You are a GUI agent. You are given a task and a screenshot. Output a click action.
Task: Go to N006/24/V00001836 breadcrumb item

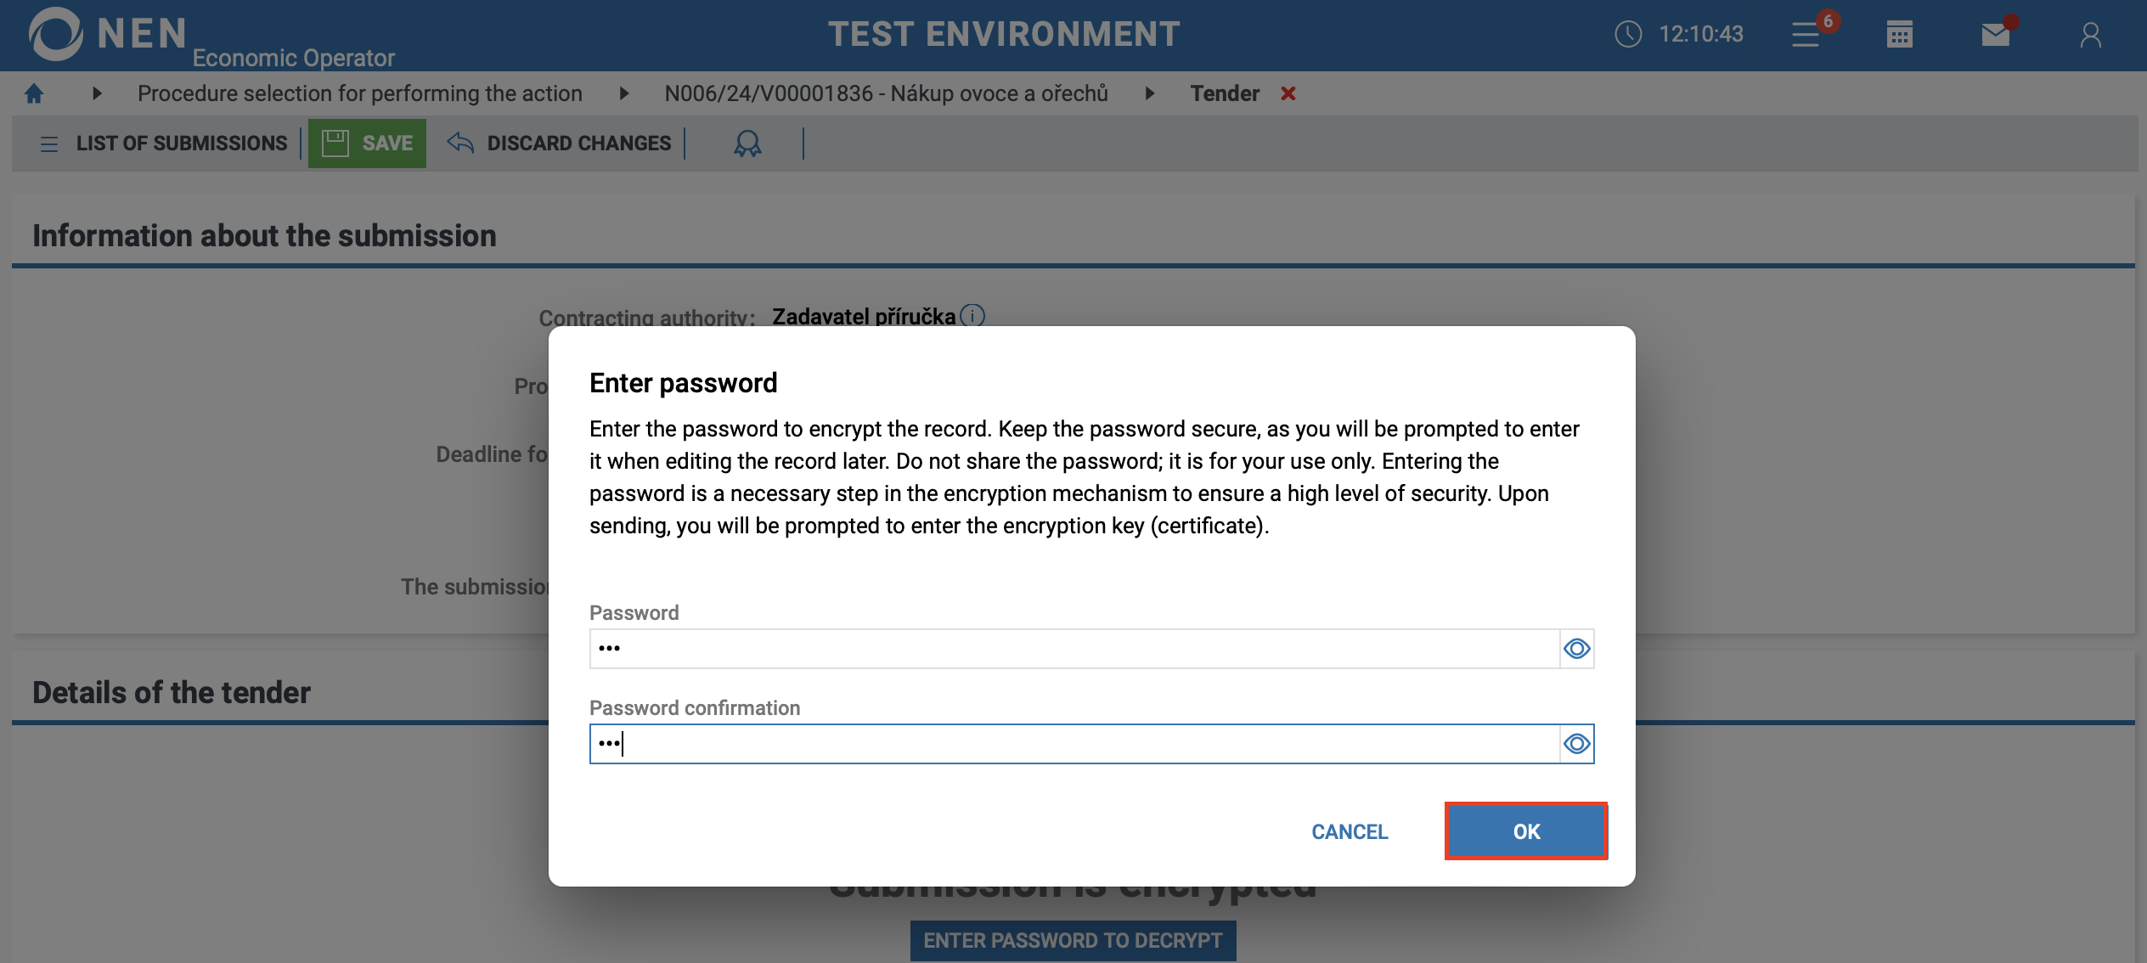click(886, 93)
